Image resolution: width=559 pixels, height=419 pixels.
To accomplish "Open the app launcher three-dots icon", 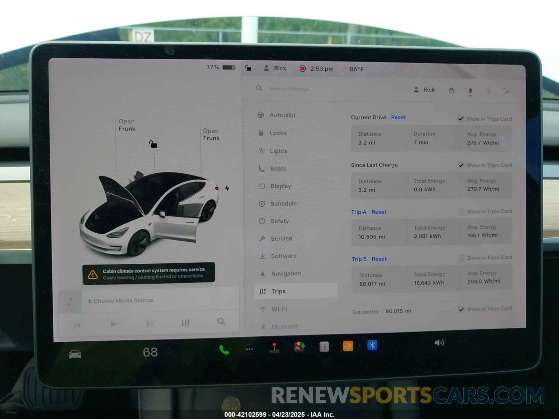I will pos(250,349).
